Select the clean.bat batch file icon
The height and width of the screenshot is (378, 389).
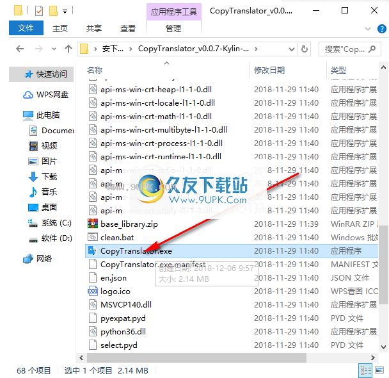[x=93, y=237]
